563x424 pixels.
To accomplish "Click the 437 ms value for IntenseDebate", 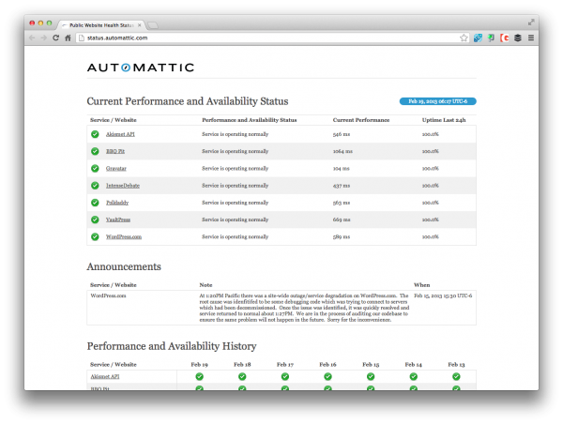I will point(342,186).
